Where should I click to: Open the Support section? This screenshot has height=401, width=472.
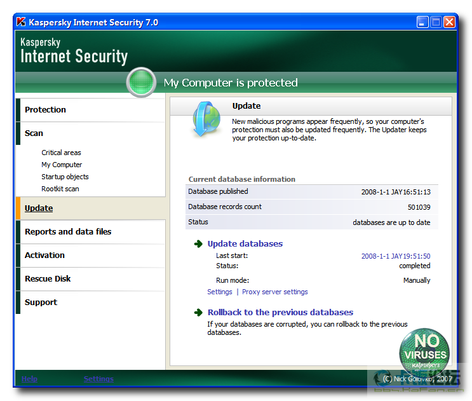coord(41,302)
